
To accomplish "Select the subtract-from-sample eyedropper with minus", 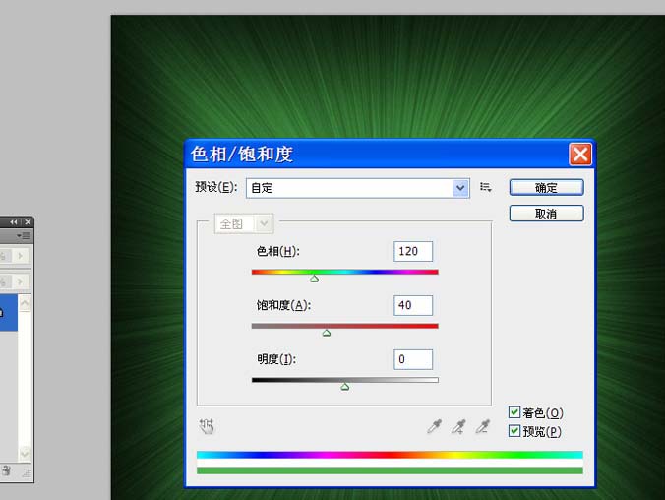I will point(483,426).
